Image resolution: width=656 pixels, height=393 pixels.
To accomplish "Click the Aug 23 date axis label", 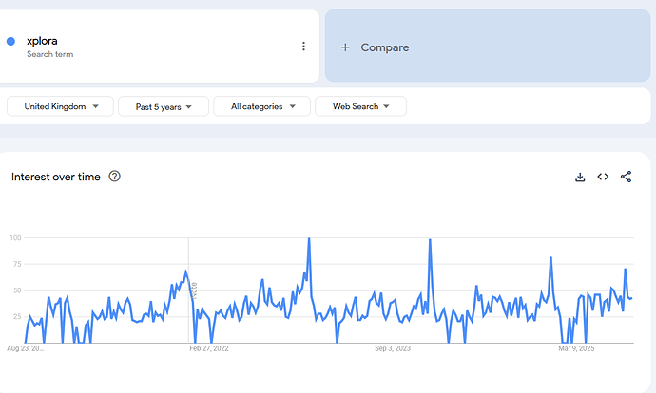I will pyautogui.click(x=26, y=349).
